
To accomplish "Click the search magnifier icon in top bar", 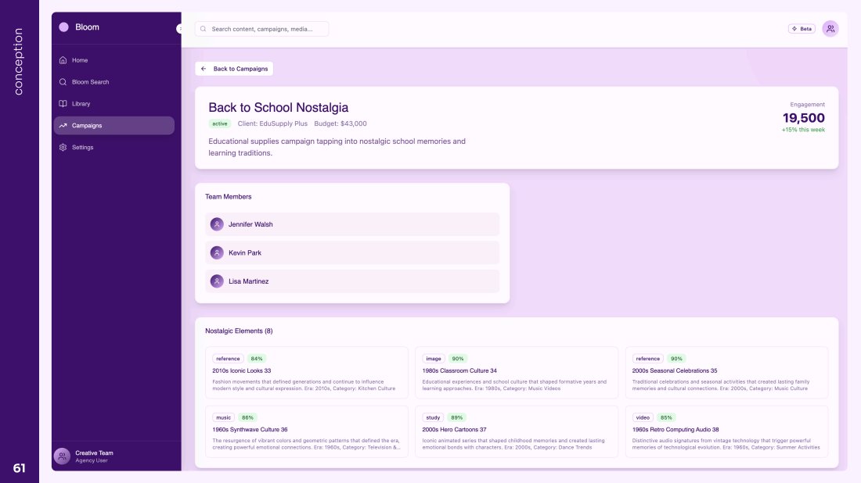I will click(x=204, y=29).
